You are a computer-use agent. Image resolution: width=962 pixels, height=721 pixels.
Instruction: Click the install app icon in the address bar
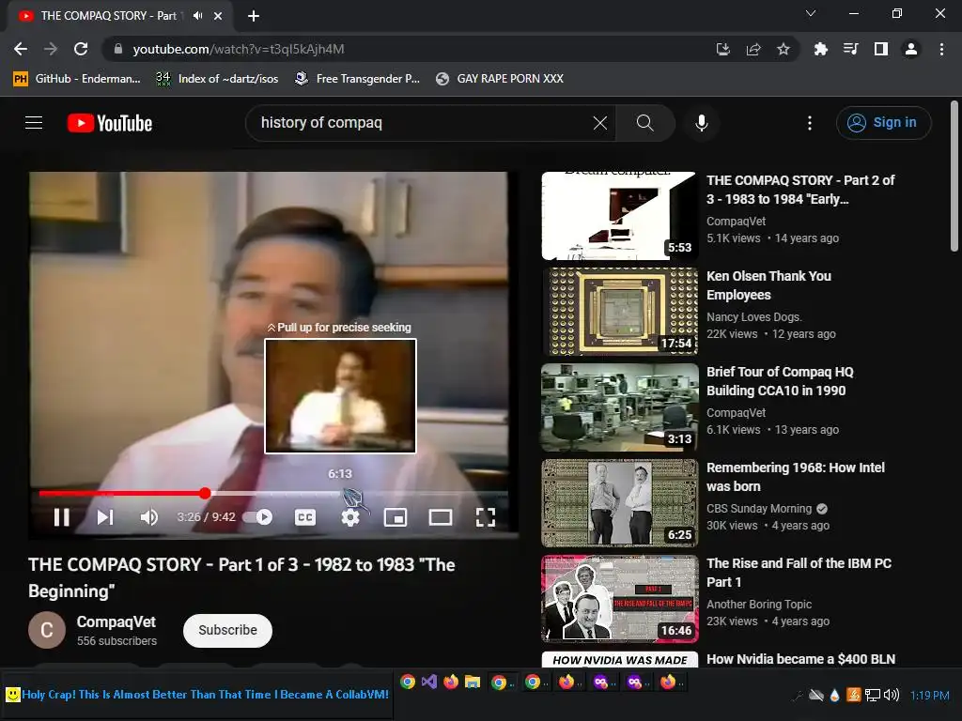coord(723,49)
